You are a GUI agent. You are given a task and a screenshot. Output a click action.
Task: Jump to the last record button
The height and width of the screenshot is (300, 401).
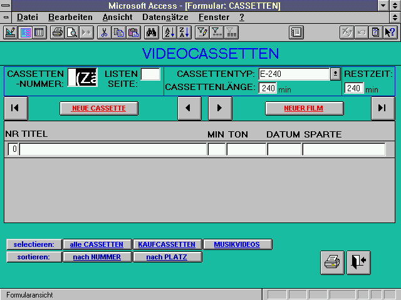tap(382, 108)
